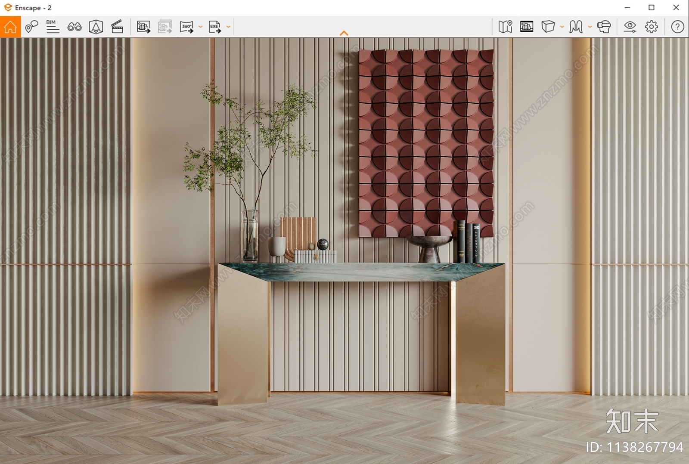Click the wings-shaped mode icon
689x464 pixels.
[576, 27]
